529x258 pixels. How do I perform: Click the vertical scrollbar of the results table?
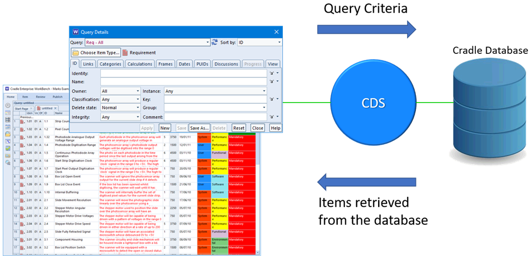click(258, 193)
